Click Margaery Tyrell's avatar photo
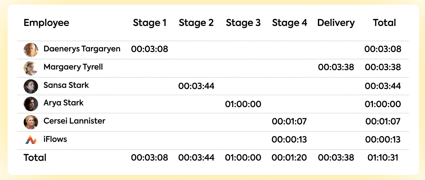425x180 pixels. [31, 68]
